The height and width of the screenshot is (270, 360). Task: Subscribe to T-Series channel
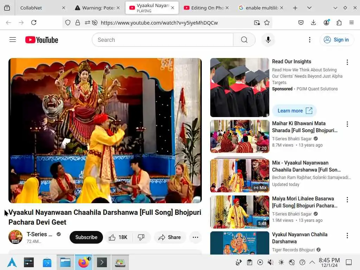click(x=86, y=237)
